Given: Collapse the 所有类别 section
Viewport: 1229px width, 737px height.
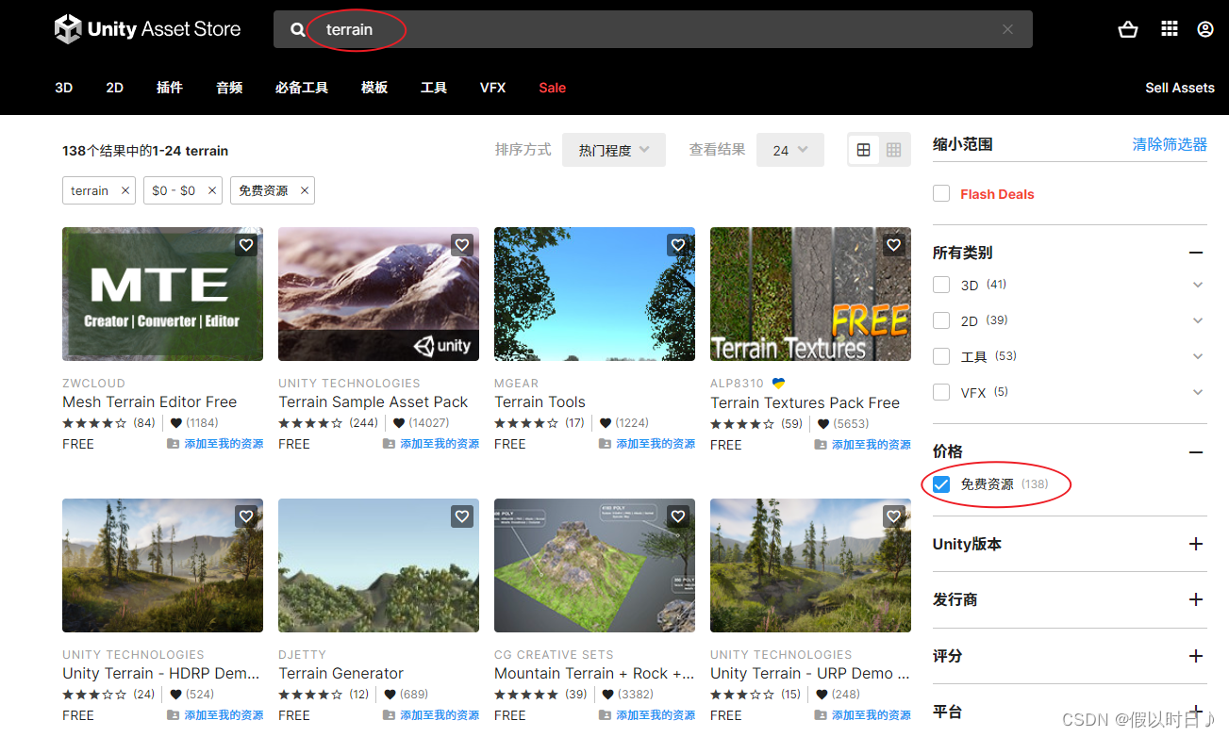Looking at the screenshot, I should click(1196, 253).
